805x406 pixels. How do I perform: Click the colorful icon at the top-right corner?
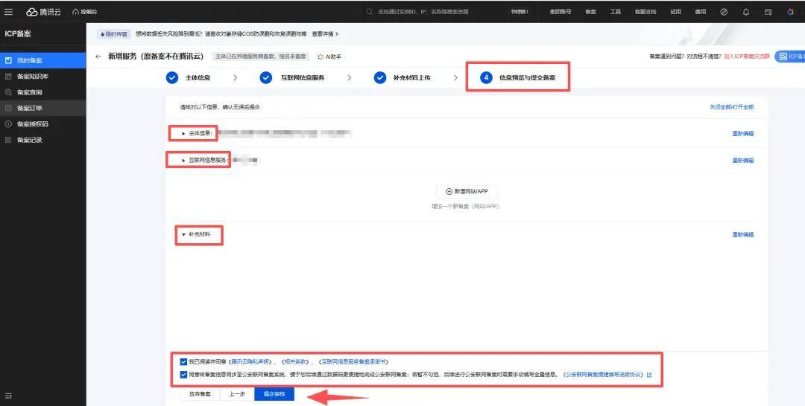click(791, 12)
